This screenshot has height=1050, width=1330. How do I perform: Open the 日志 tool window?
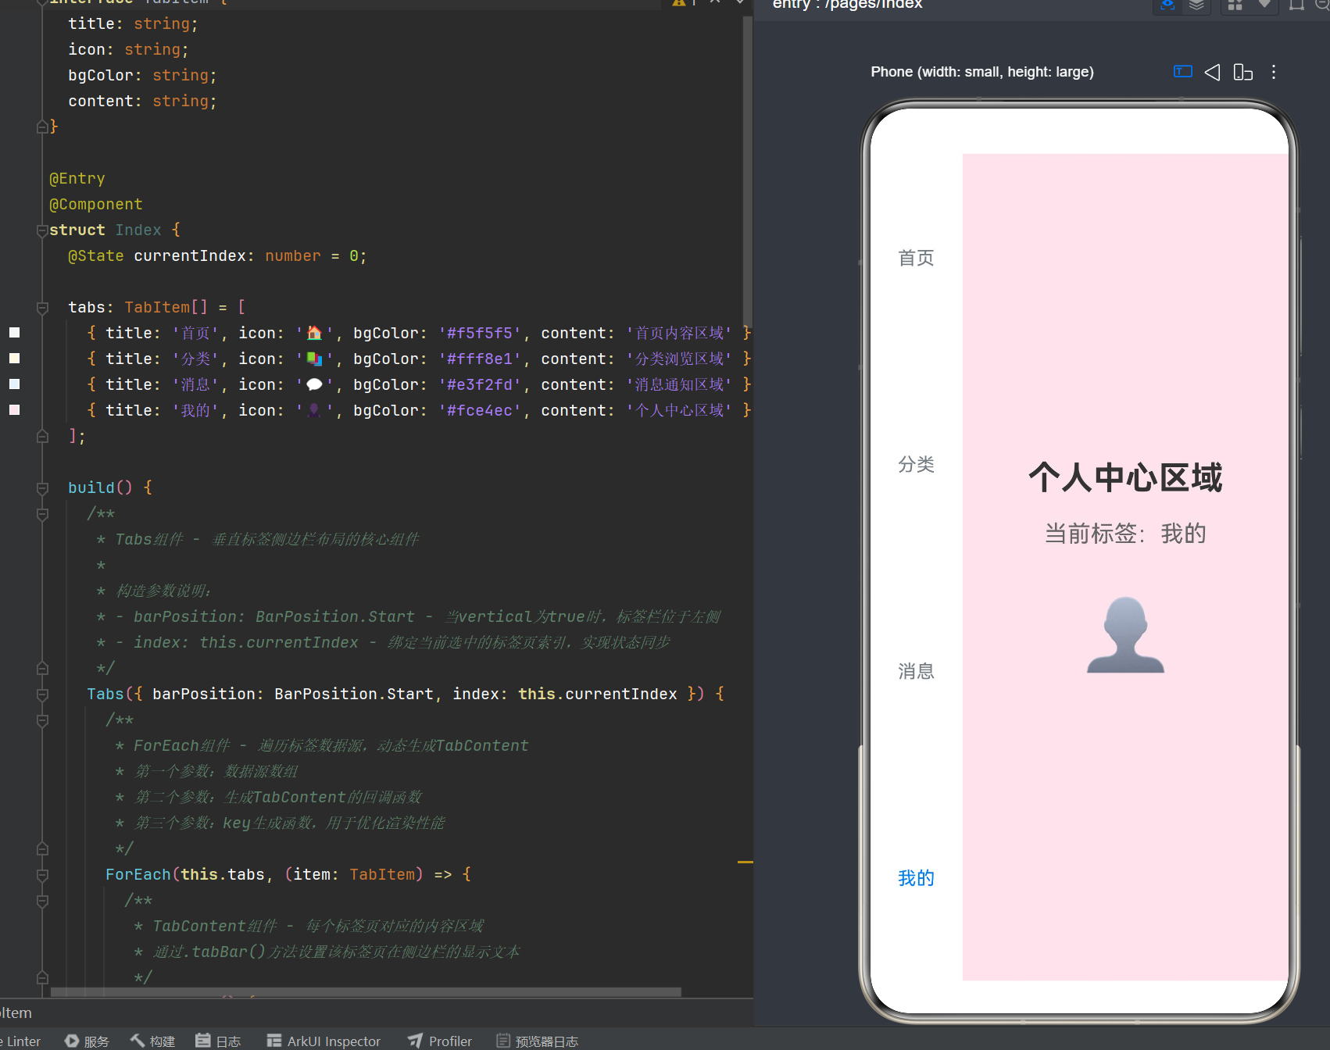218,1041
